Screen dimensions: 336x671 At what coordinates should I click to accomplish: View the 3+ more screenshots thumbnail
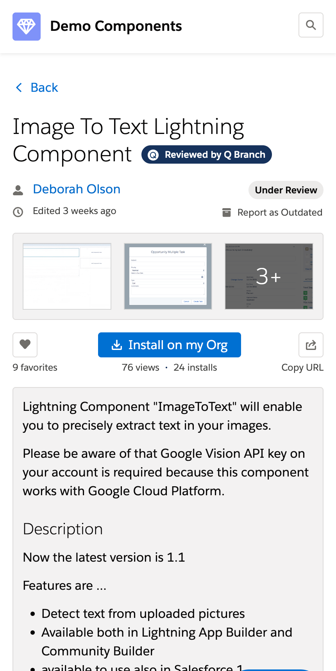(x=269, y=277)
